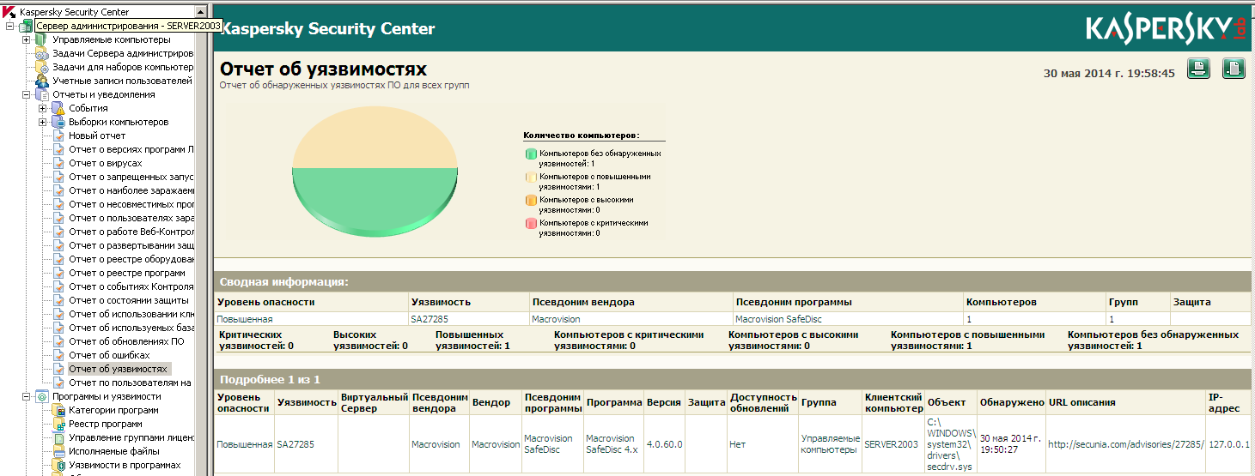Collapse the Программы и уязвимости node

[26, 396]
